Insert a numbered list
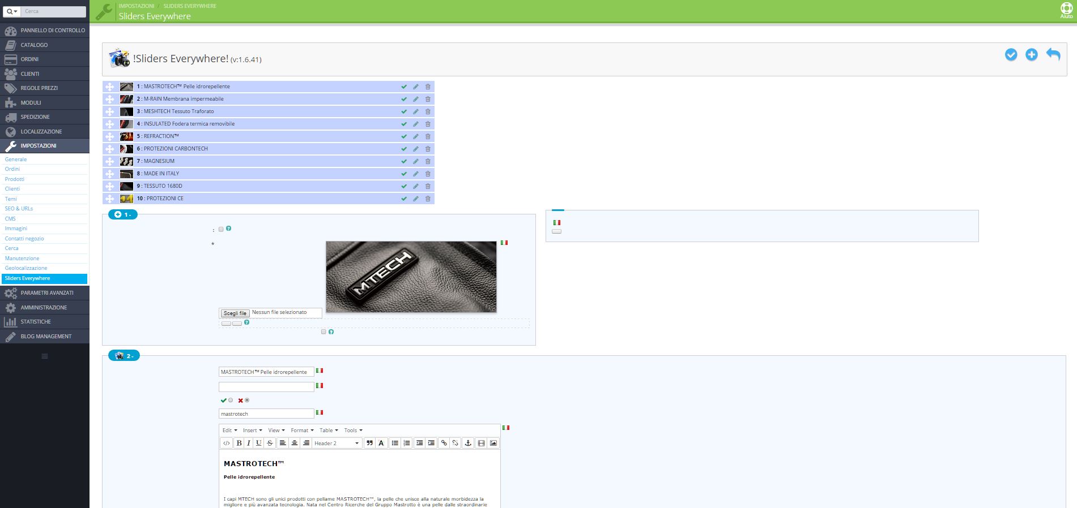This screenshot has height=508, width=1077. tap(407, 444)
